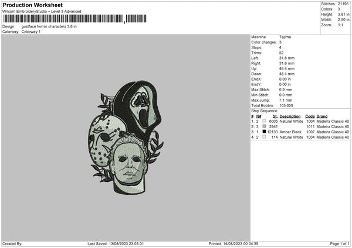Click the 'N#' column header
This screenshot has height=248, width=352.
tap(259, 116)
